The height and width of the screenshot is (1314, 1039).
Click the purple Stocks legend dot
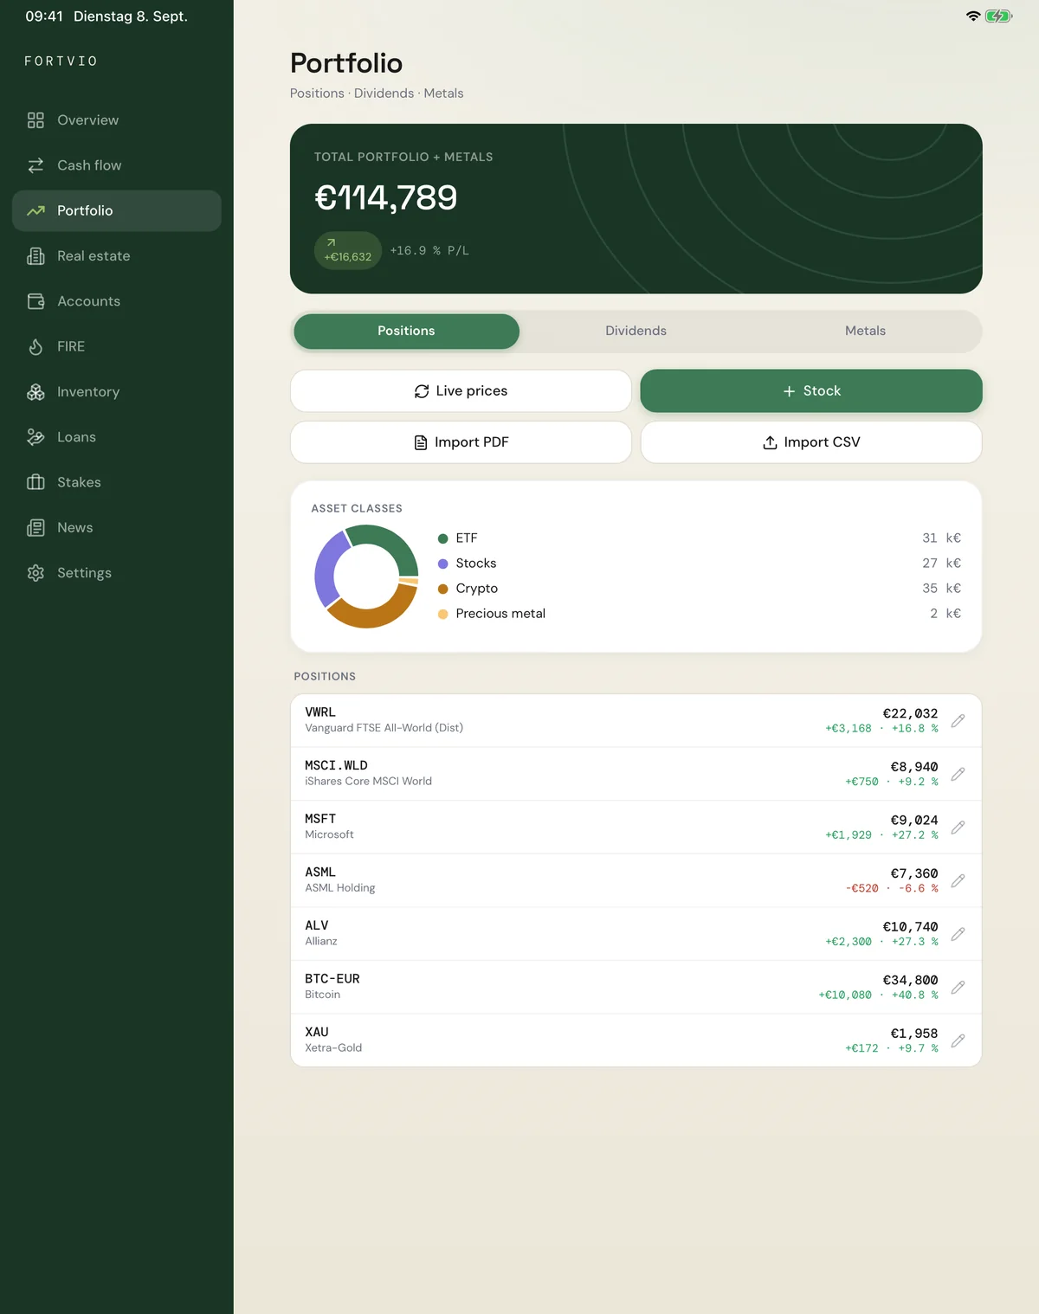(442, 564)
